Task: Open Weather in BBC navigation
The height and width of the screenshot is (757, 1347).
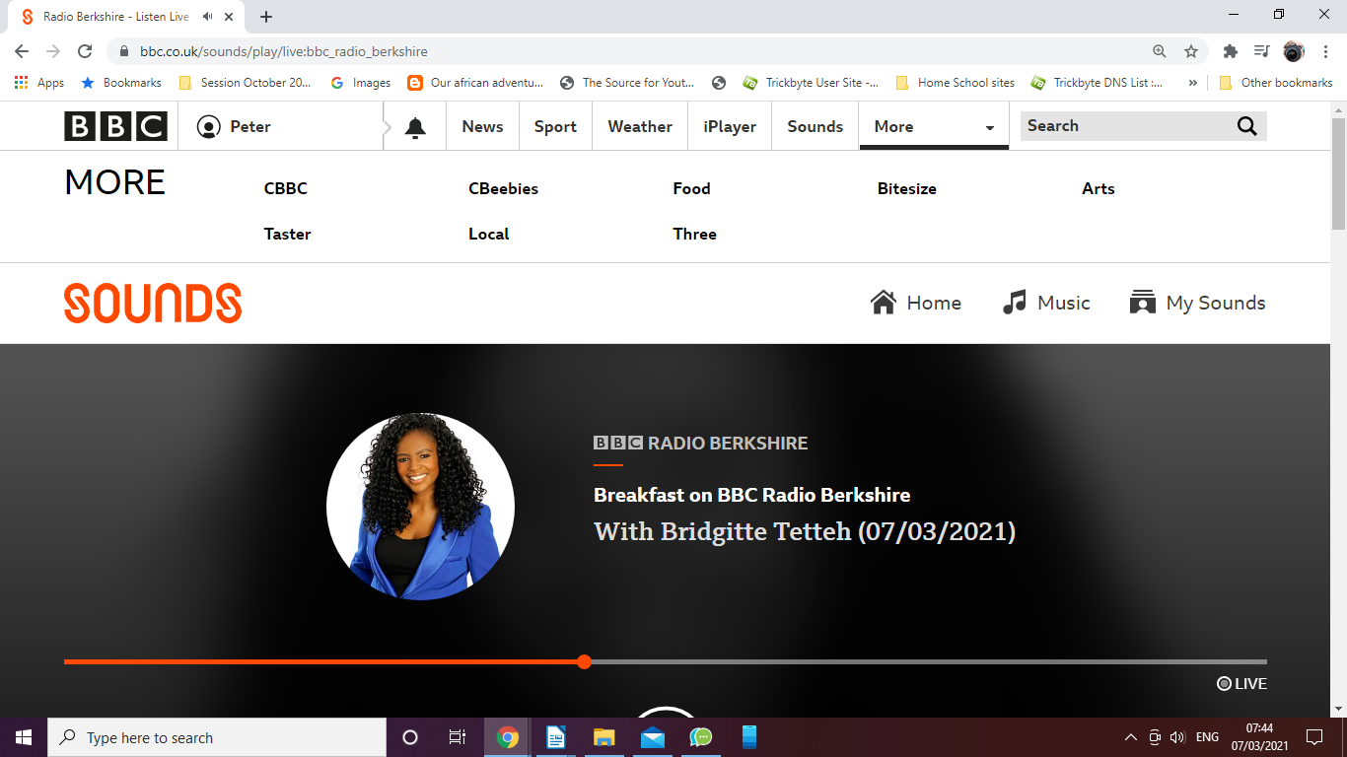Action: pyautogui.click(x=640, y=126)
